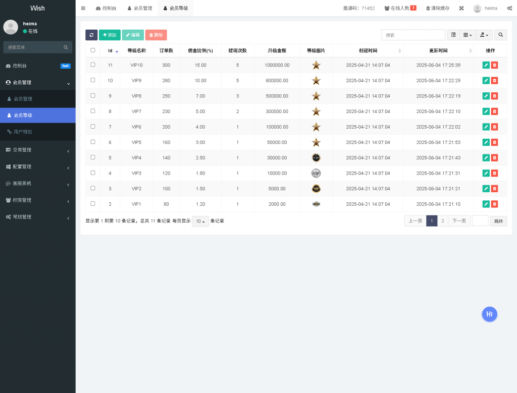Click the red delete icon for VIP5
Image resolution: width=517 pixels, height=393 pixels.
[495, 142]
